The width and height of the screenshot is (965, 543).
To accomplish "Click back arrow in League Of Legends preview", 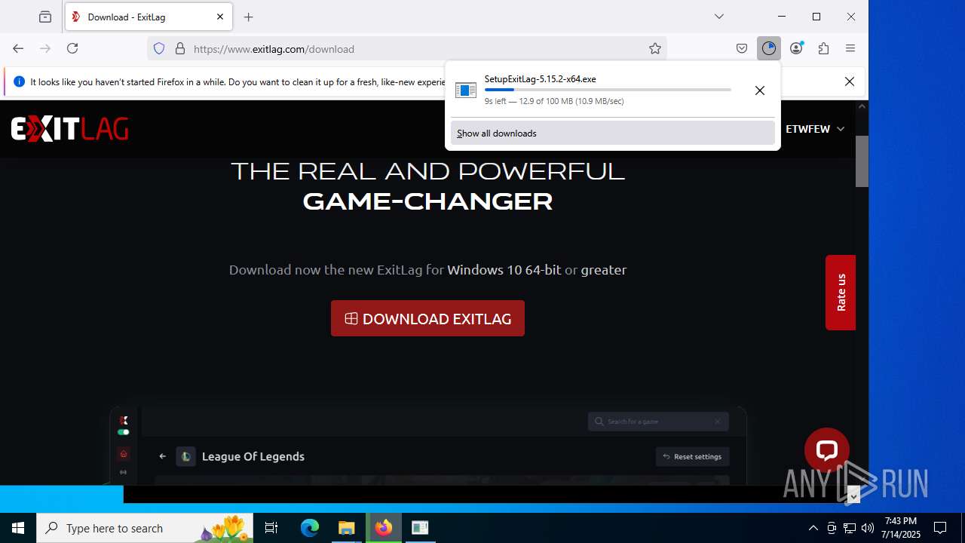I will 162,456.
